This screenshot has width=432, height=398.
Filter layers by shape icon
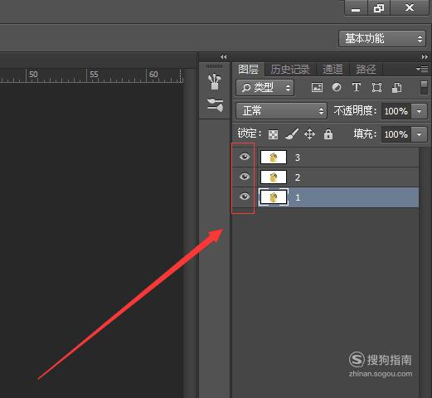click(376, 88)
